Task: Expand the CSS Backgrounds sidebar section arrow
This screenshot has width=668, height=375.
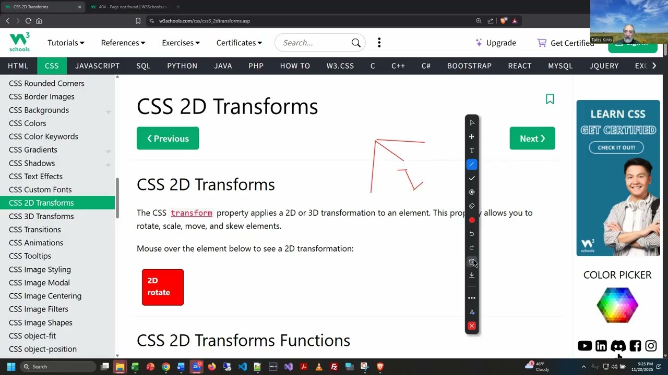Action: tap(108, 111)
